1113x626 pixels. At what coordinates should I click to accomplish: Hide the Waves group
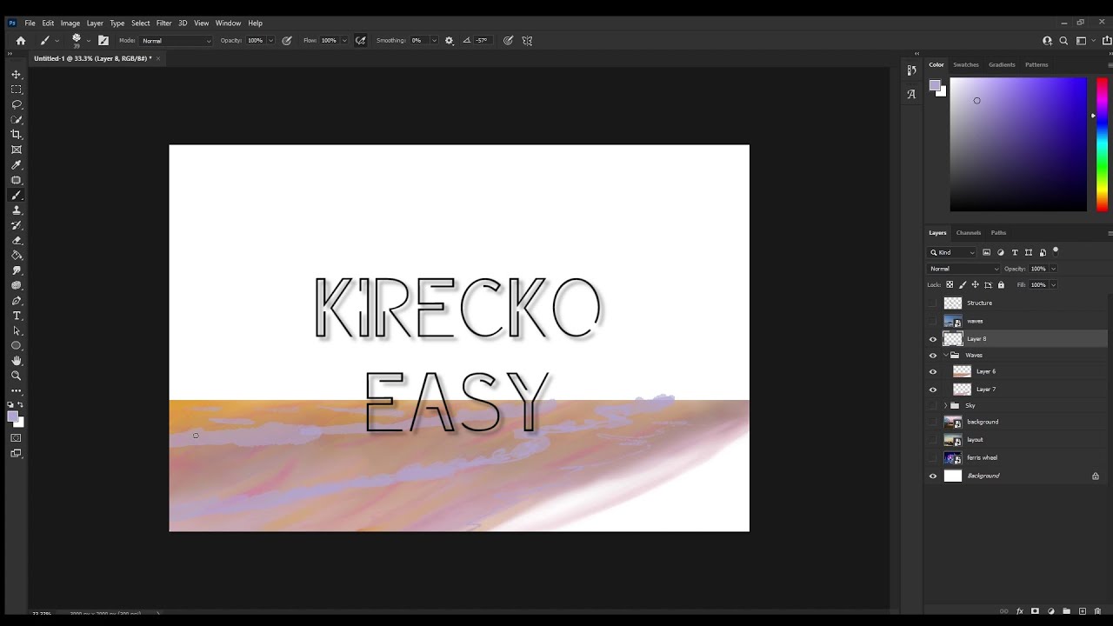[933, 355]
